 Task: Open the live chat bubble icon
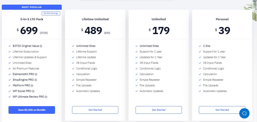click(x=244, y=113)
